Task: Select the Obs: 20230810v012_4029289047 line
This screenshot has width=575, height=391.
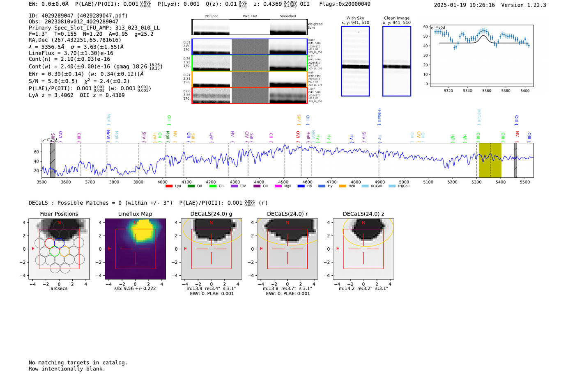Action: coord(74,22)
